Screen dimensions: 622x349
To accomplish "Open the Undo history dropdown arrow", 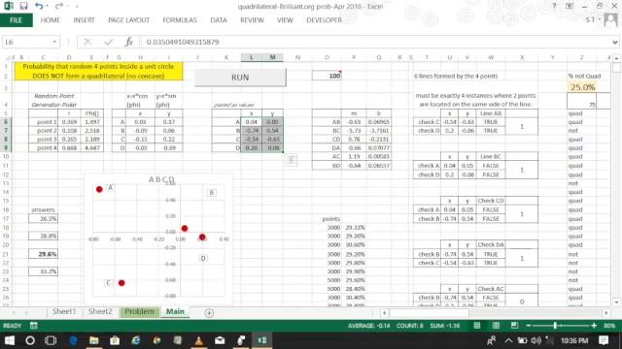I will [47, 6].
